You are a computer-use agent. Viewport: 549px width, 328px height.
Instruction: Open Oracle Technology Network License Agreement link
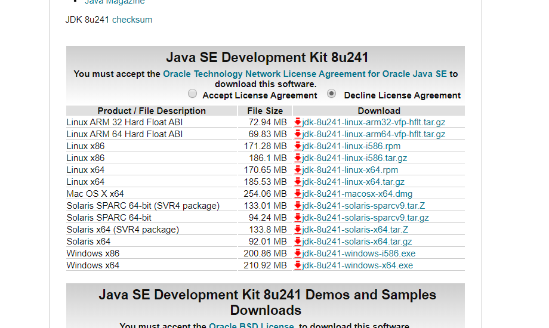[x=305, y=74]
